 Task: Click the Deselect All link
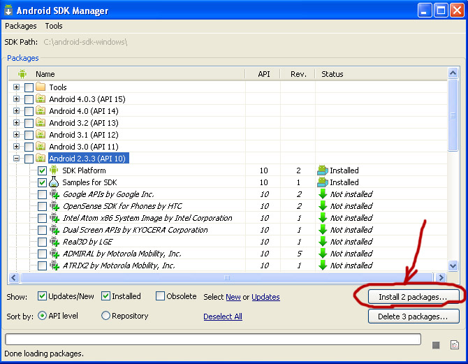(223, 316)
